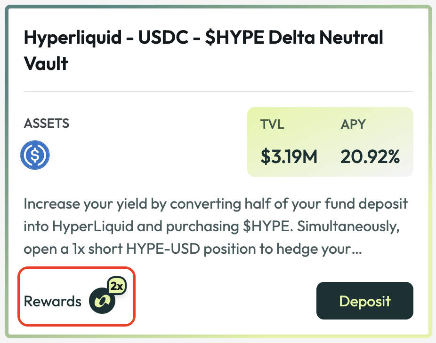Click the divider line under the title
The width and height of the screenshot is (436, 343).
click(x=218, y=91)
